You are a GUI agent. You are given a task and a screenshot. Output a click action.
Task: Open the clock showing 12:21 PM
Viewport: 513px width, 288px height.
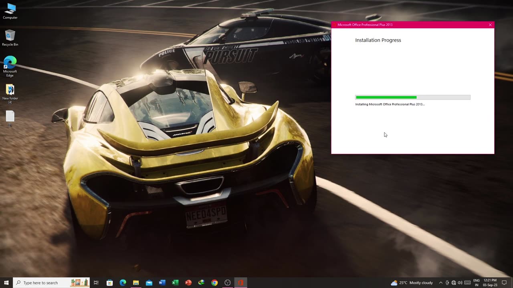pos(490,283)
